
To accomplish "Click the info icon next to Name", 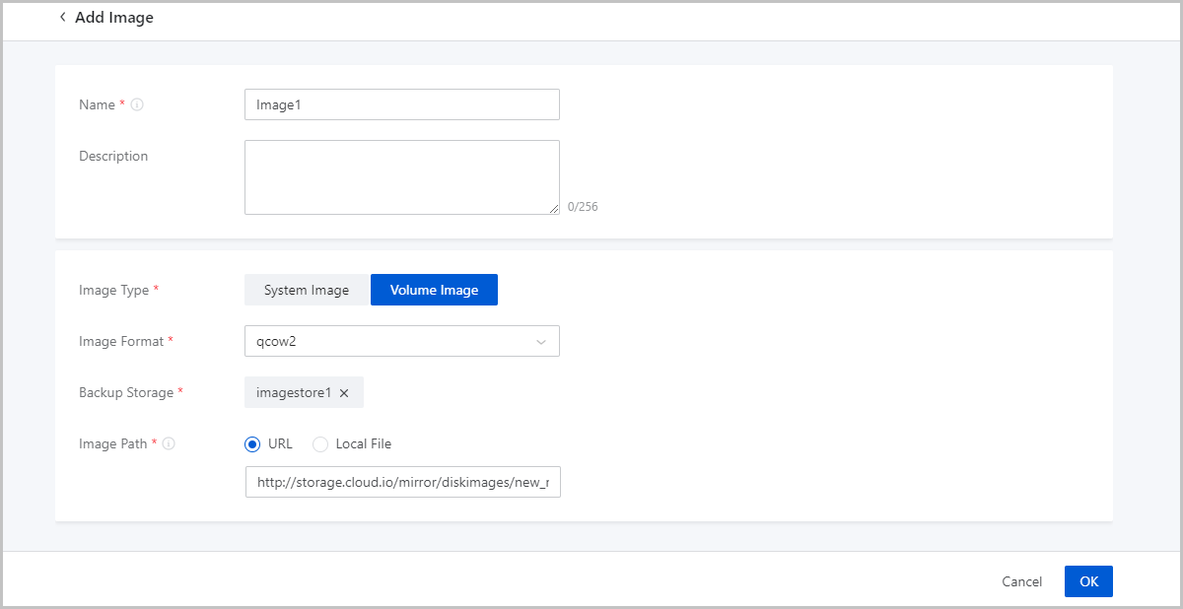I will [137, 104].
